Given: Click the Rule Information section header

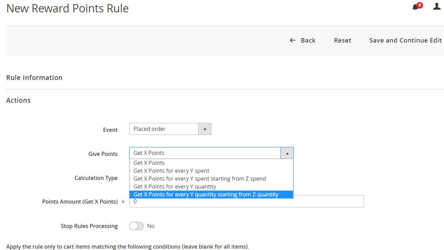Looking at the screenshot, I should pos(34,77).
